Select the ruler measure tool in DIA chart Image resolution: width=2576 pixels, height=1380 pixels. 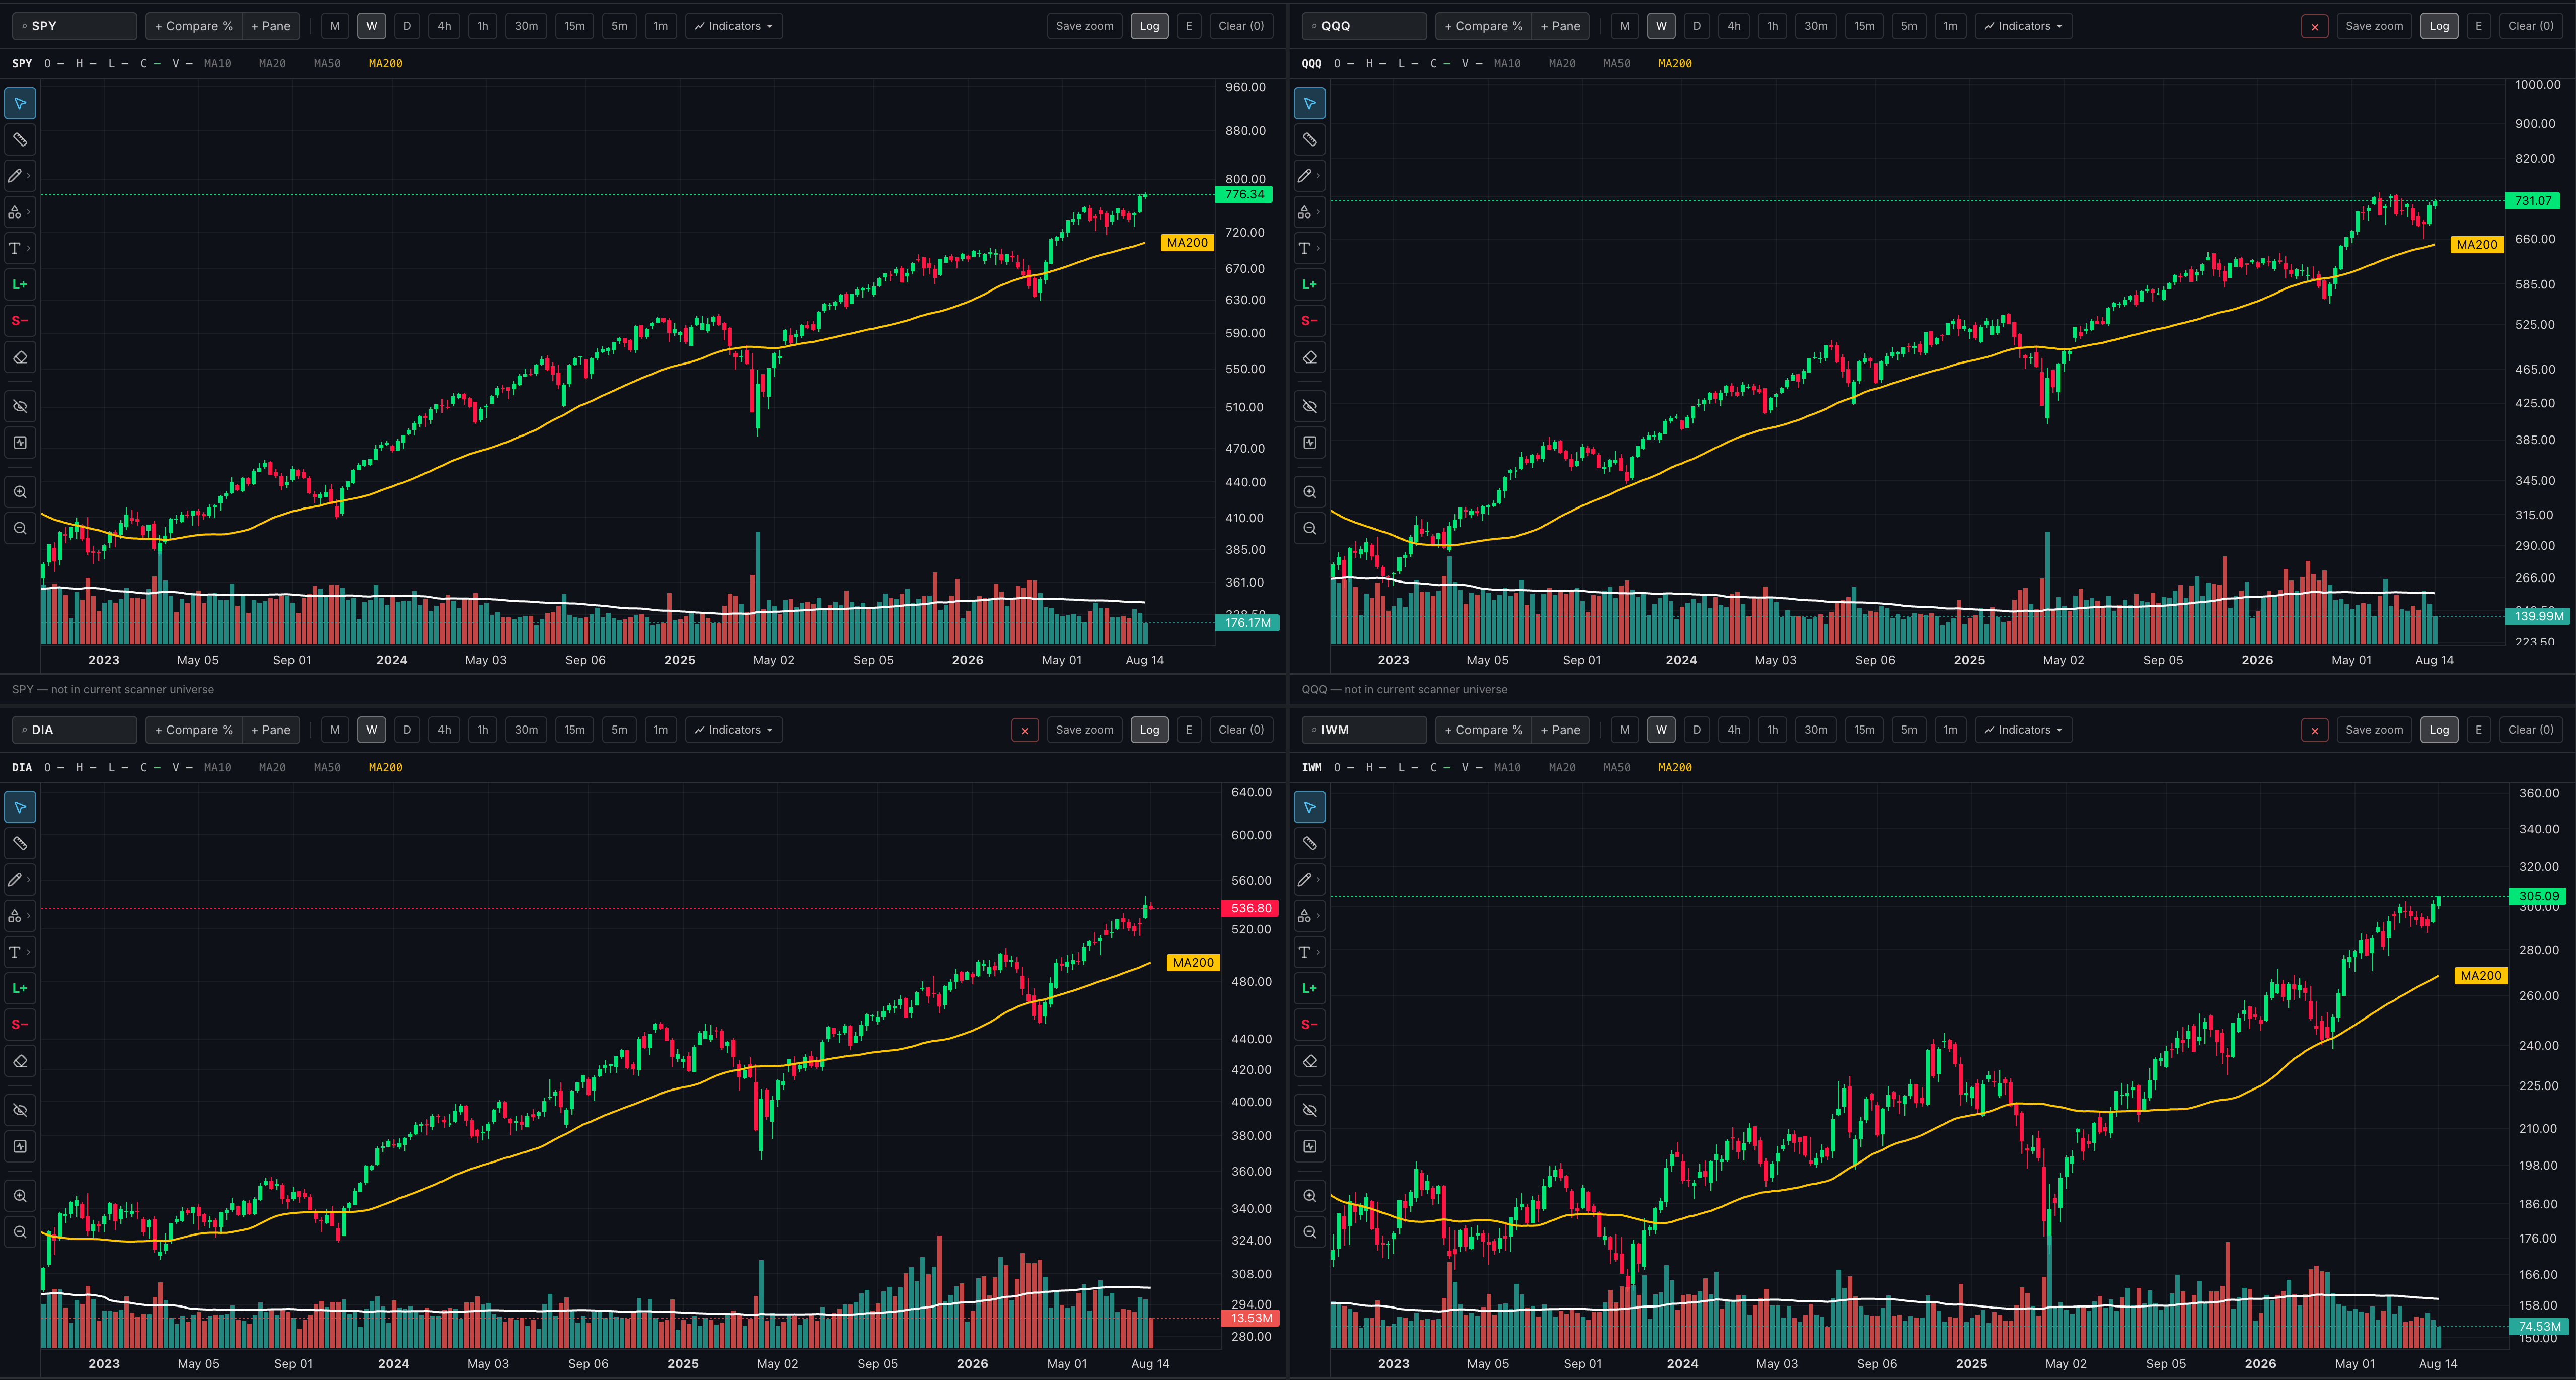[20, 844]
